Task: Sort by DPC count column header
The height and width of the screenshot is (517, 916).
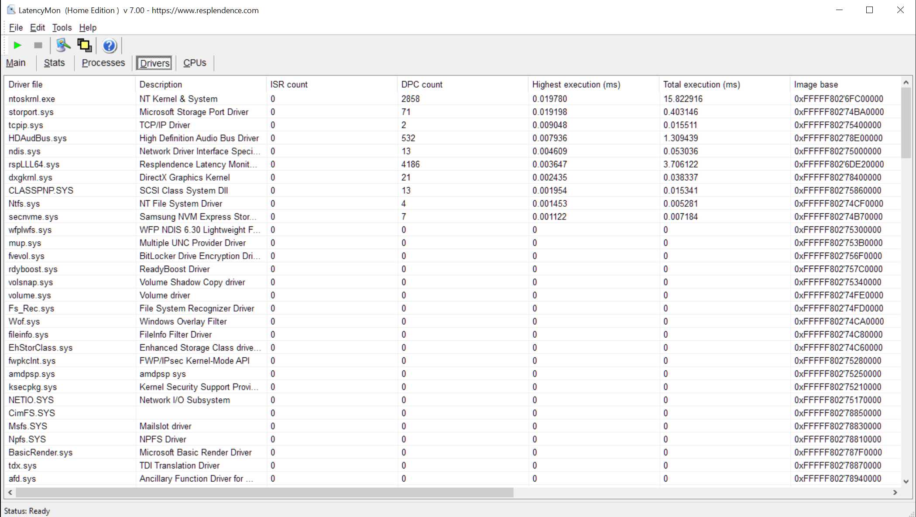Action: [463, 85]
